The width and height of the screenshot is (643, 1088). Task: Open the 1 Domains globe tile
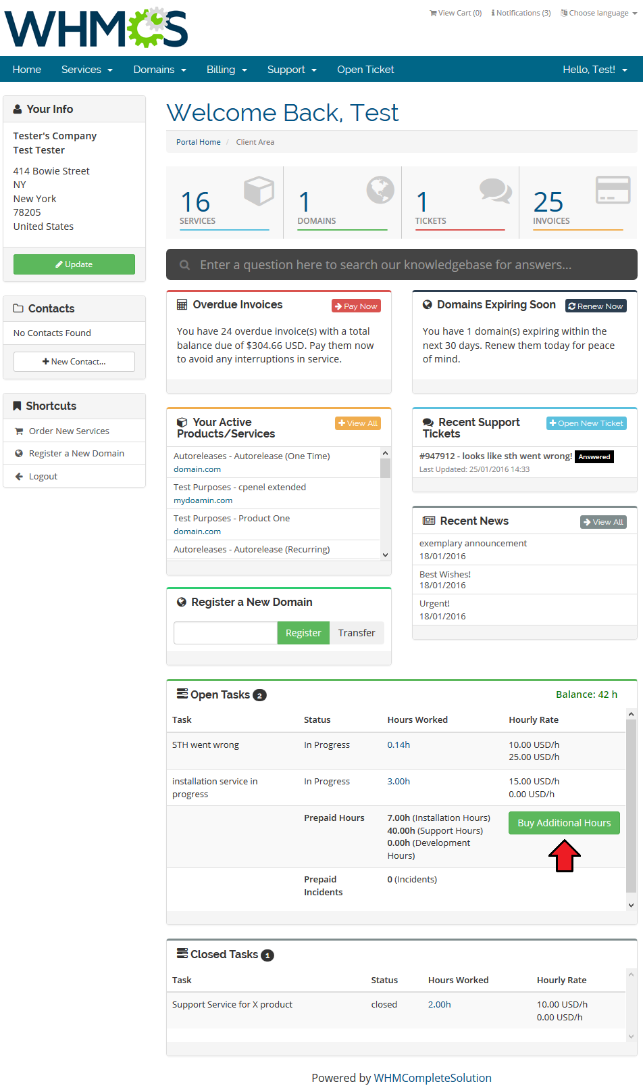click(x=342, y=202)
